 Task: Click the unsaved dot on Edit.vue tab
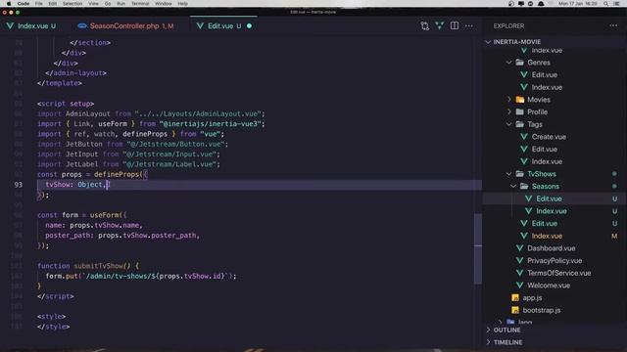point(249,26)
